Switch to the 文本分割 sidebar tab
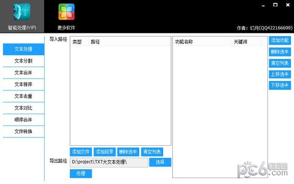This screenshot has height=184, width=294. tap(24, 61)
